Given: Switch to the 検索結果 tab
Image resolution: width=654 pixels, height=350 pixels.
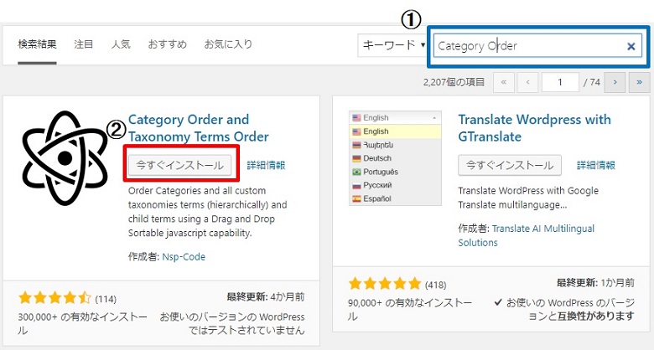Looking at the screenshot, I should [x=37, y=44].
